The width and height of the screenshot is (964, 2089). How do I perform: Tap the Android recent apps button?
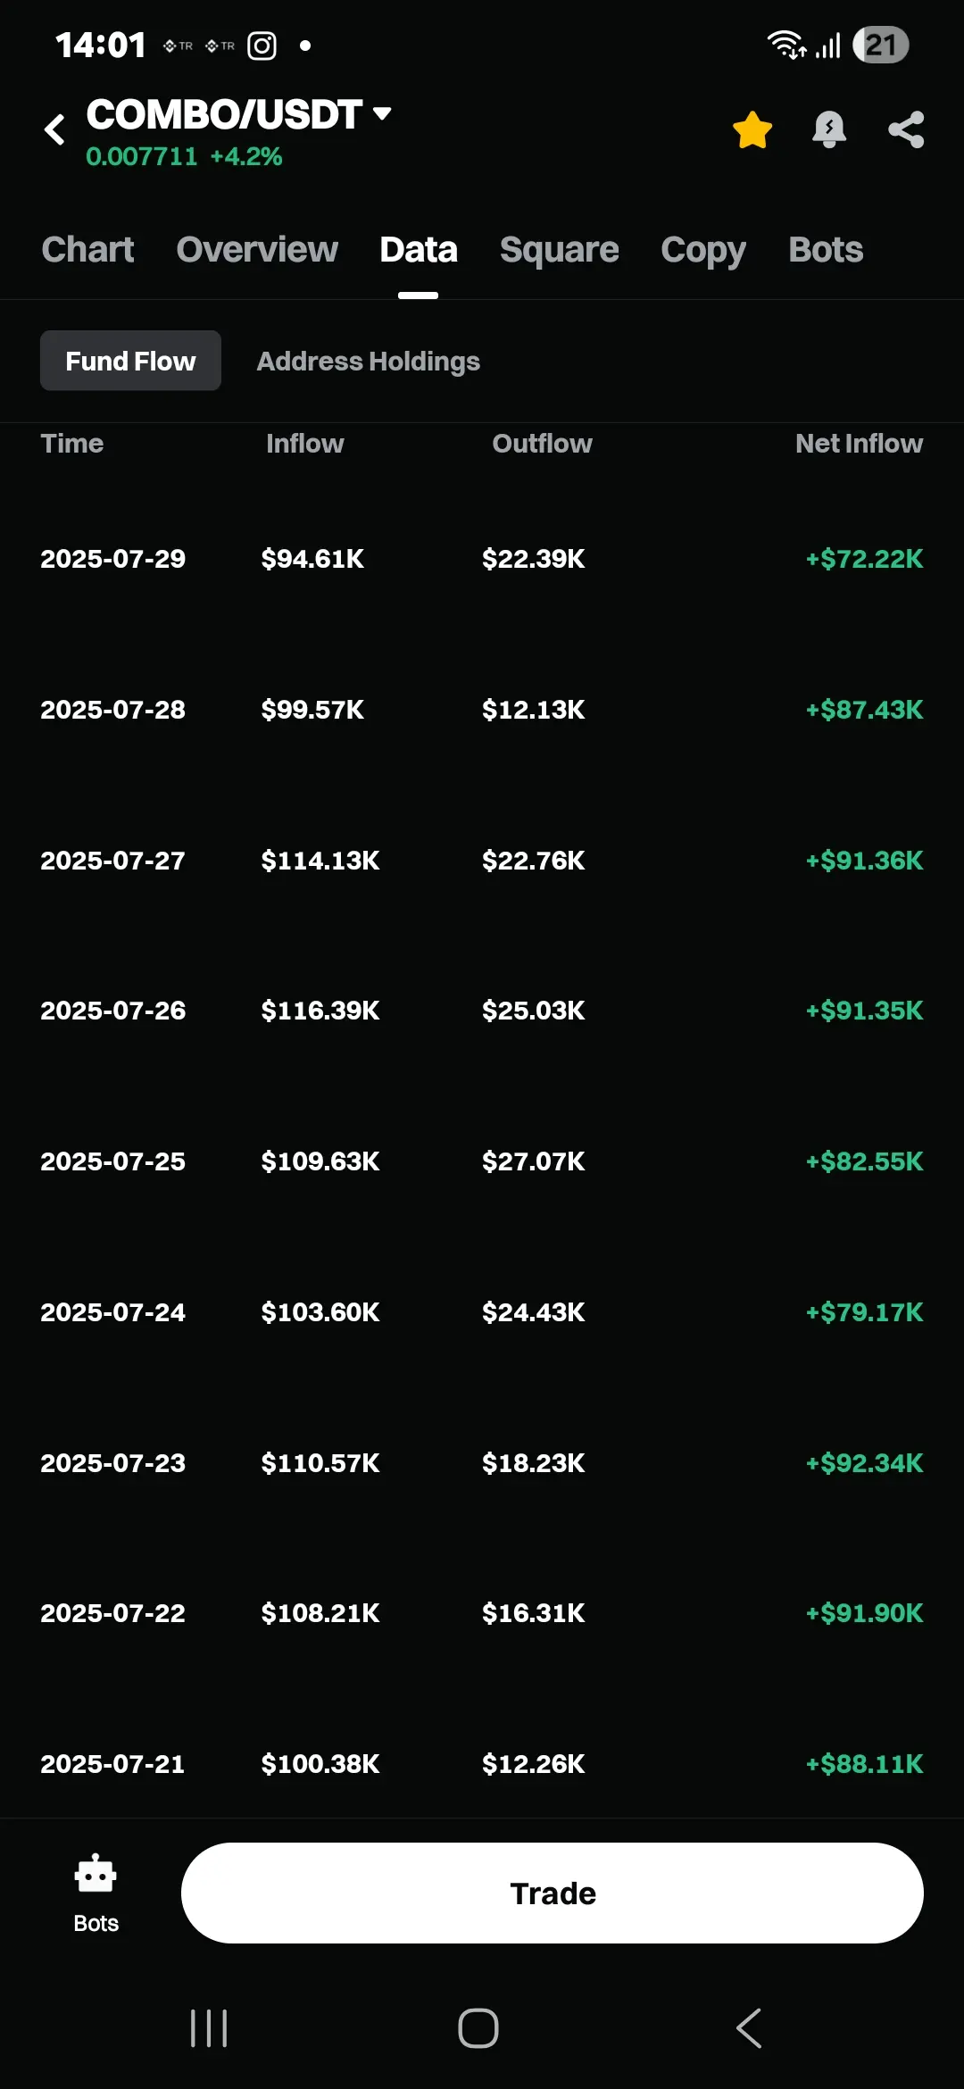click(209, 2028)
